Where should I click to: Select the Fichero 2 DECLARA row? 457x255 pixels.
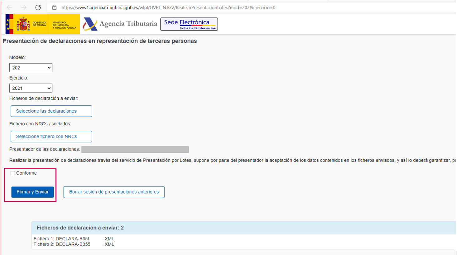(74, 244)
